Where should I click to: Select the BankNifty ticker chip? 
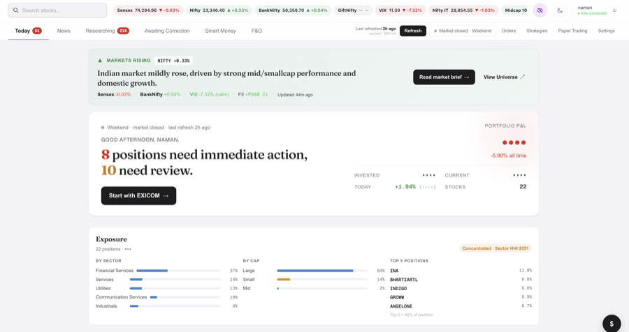(x=293, y=10)
